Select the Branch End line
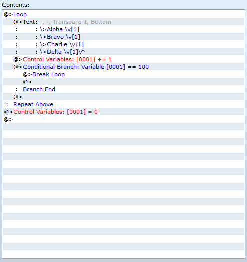Image resolution: width=247 pixels, height=262 pixels. click(x=123, y=89)
